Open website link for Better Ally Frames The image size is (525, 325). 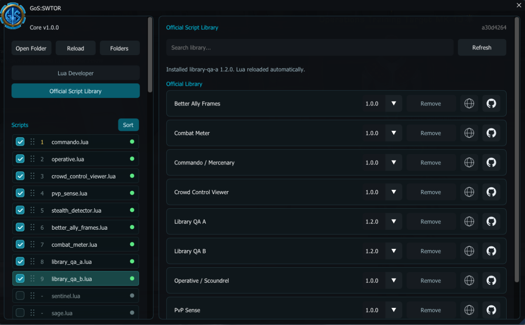point(469,104)
